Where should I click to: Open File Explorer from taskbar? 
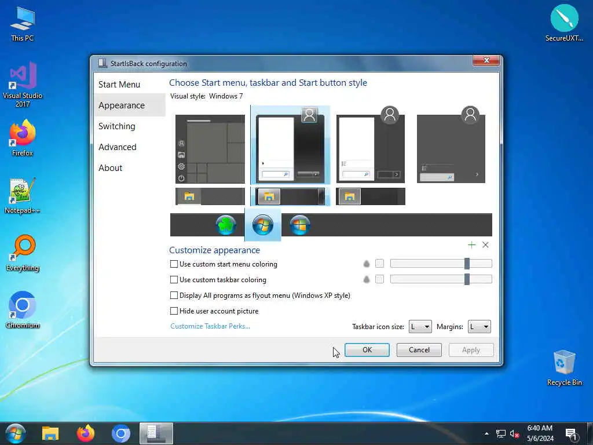tap(50, 433)
